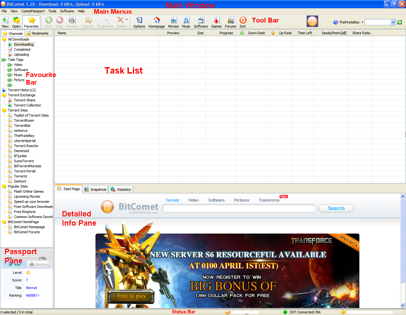406x315 pixels.
Task: Switch to the Bookmarks tab
Action: [x=38, y=33]
